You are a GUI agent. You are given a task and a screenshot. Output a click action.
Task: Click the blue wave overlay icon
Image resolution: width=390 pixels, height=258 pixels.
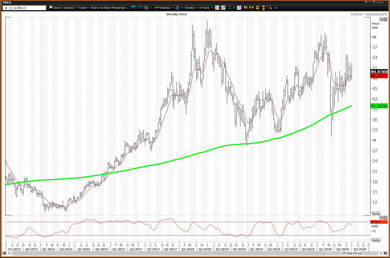[178, 8]
